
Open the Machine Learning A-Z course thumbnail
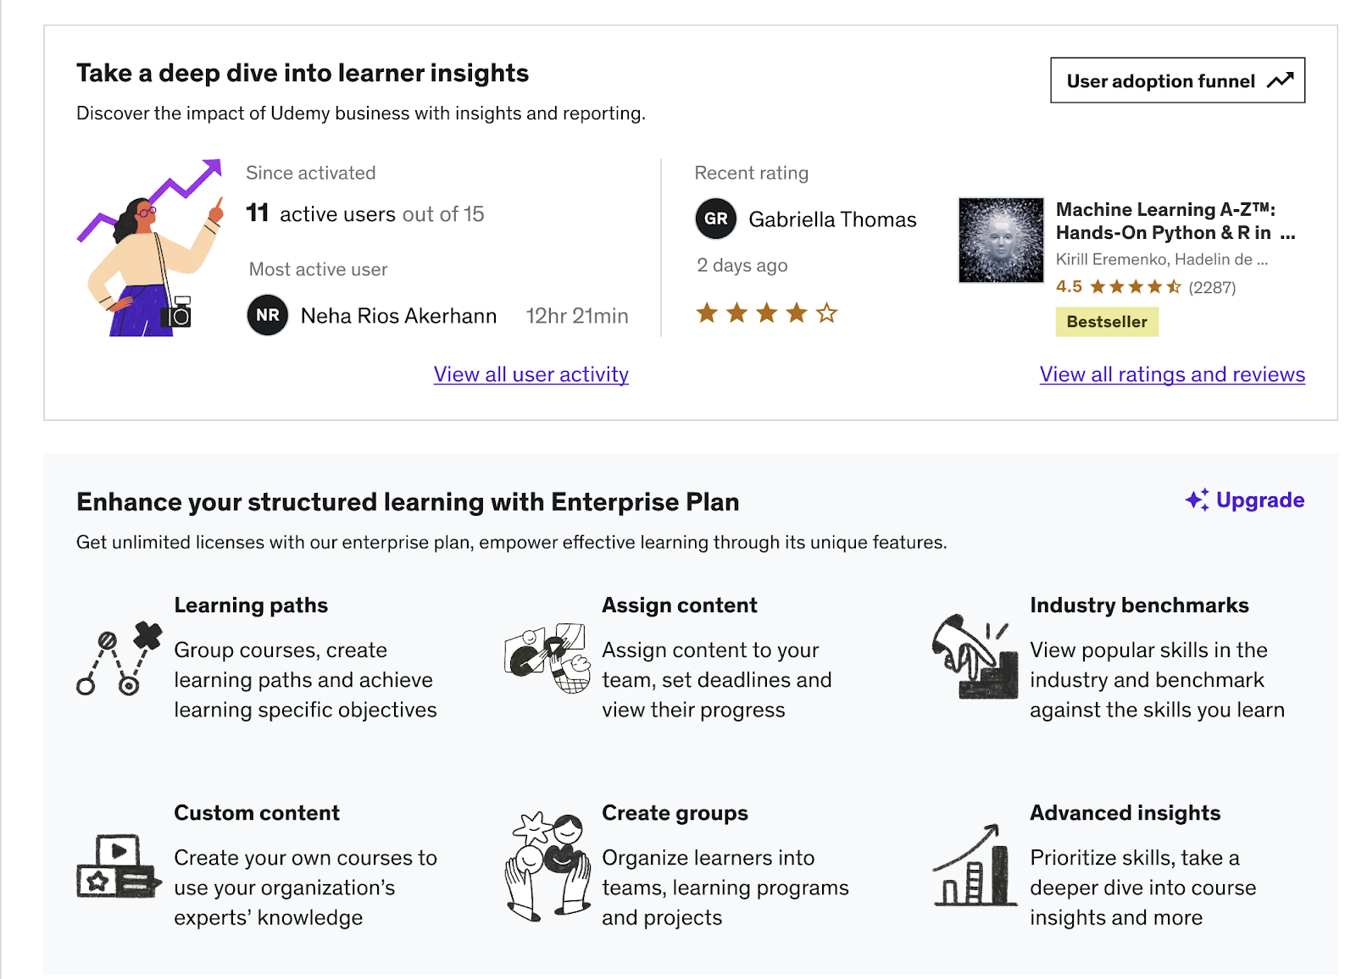coord(1001,241)
